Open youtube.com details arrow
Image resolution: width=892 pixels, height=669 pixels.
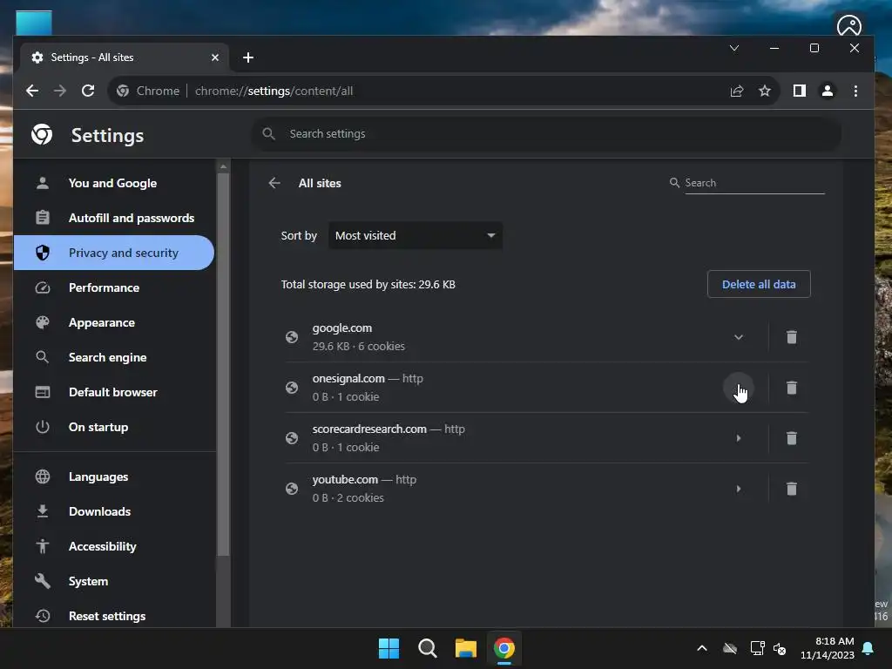tap(739, 489)
